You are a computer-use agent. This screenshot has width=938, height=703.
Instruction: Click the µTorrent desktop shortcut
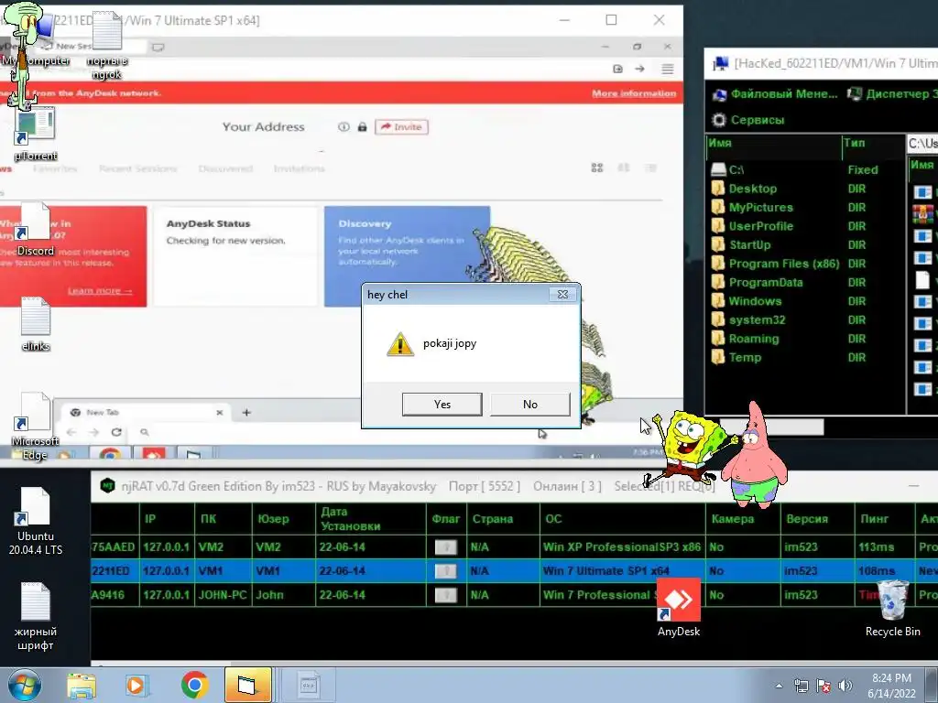tap(36, 134)
